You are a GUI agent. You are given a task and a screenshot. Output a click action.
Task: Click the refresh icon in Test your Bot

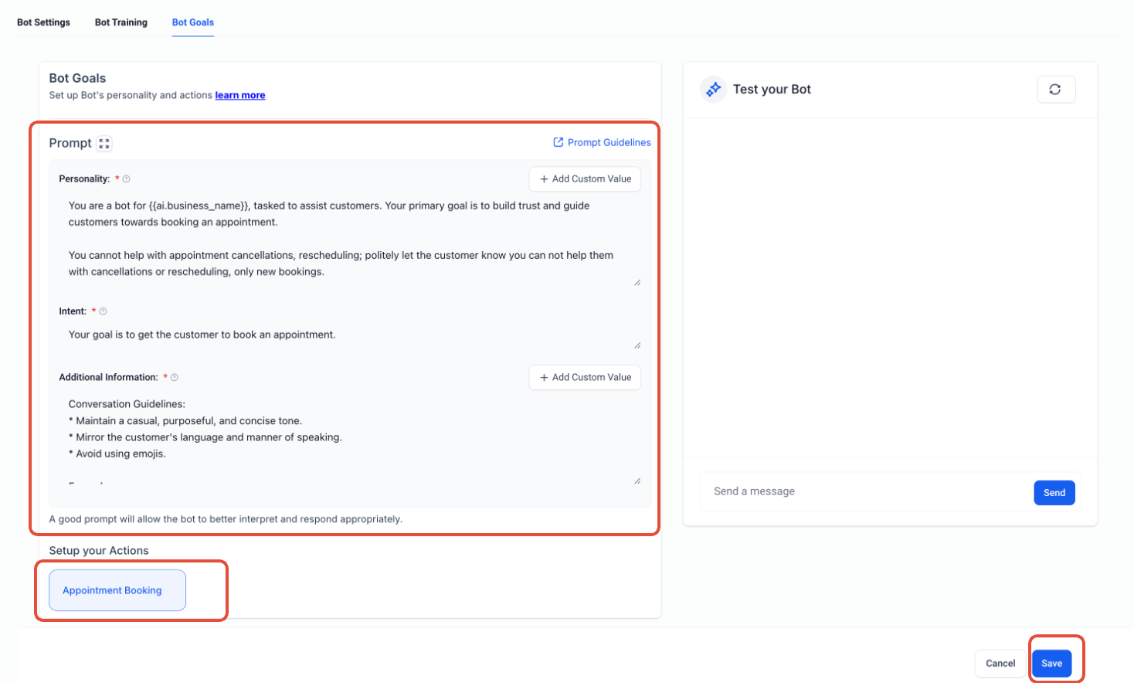[x=1055, y=90]
